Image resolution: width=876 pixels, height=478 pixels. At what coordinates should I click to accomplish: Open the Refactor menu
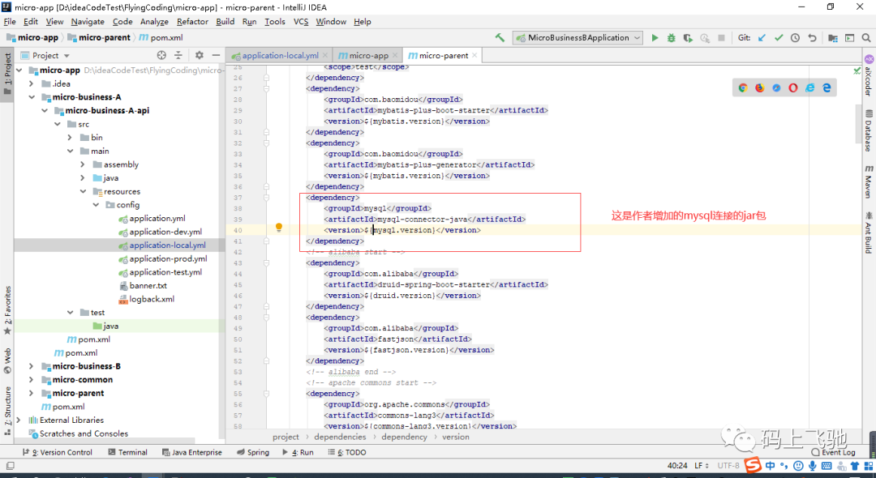pos(192,22)
